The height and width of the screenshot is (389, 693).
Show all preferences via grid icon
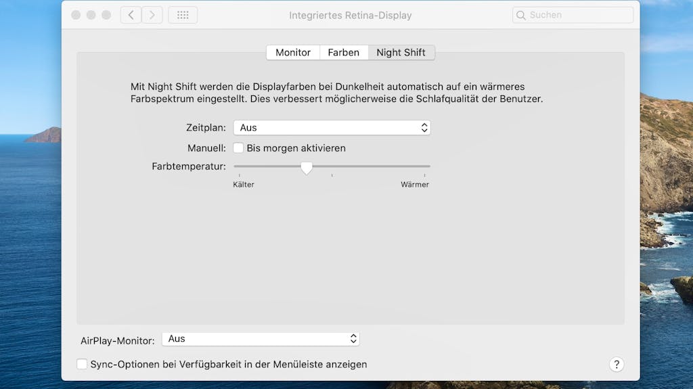click(183, 15)
